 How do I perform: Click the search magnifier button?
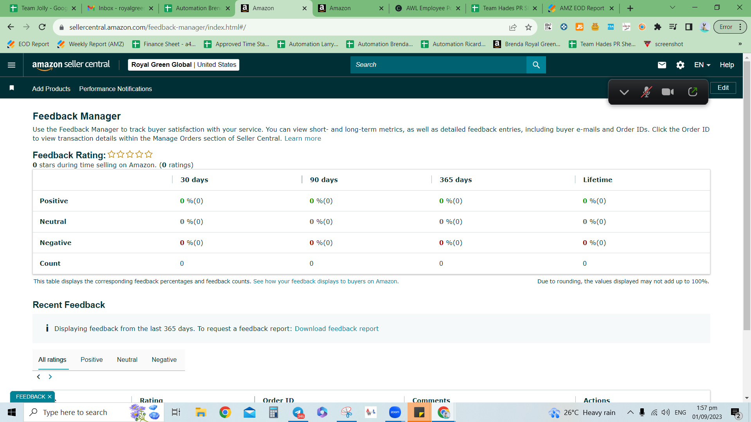tap(536, 65)
